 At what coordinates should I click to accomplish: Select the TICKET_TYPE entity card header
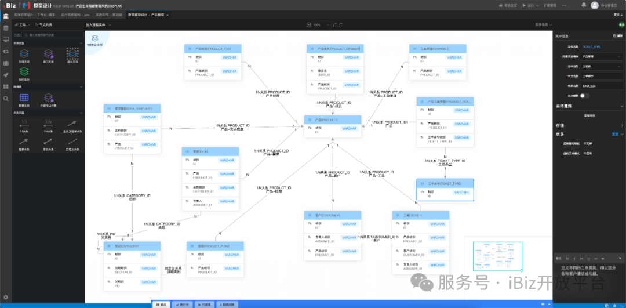click(x=445, y=183)
